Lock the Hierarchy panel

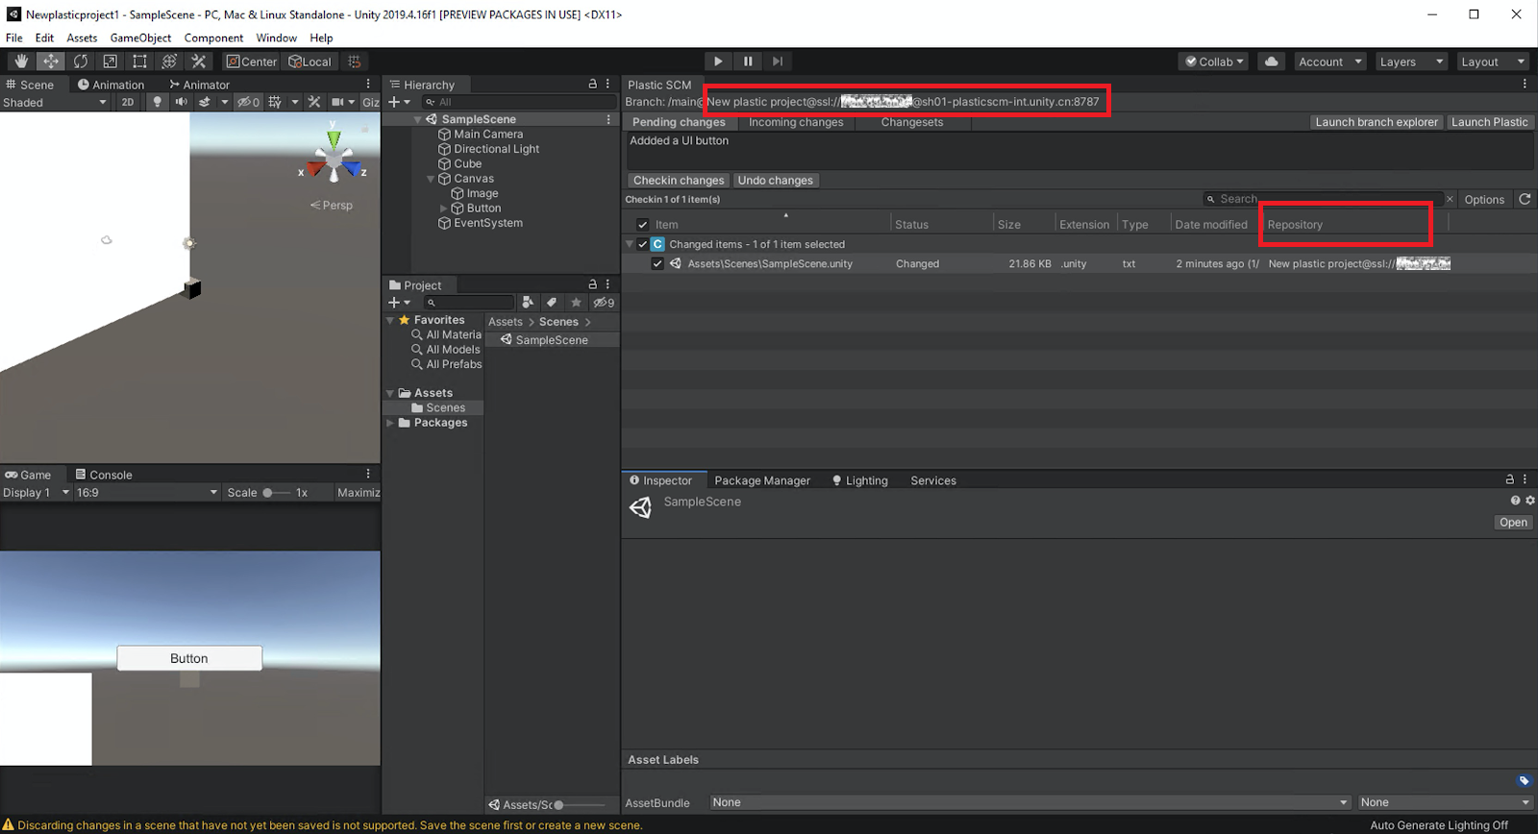pos(592,85)
